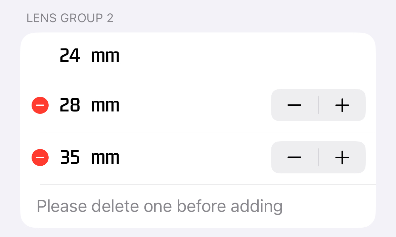Image resolution: width=396 pixels, height=237 pixels.
Task: Click blank area between 35 mm and its stepper
Action: point(195,157)
